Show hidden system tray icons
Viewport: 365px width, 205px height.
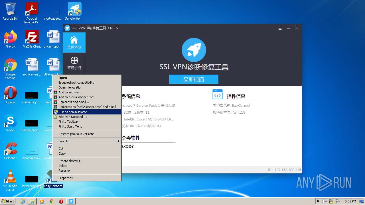[318, 201]
